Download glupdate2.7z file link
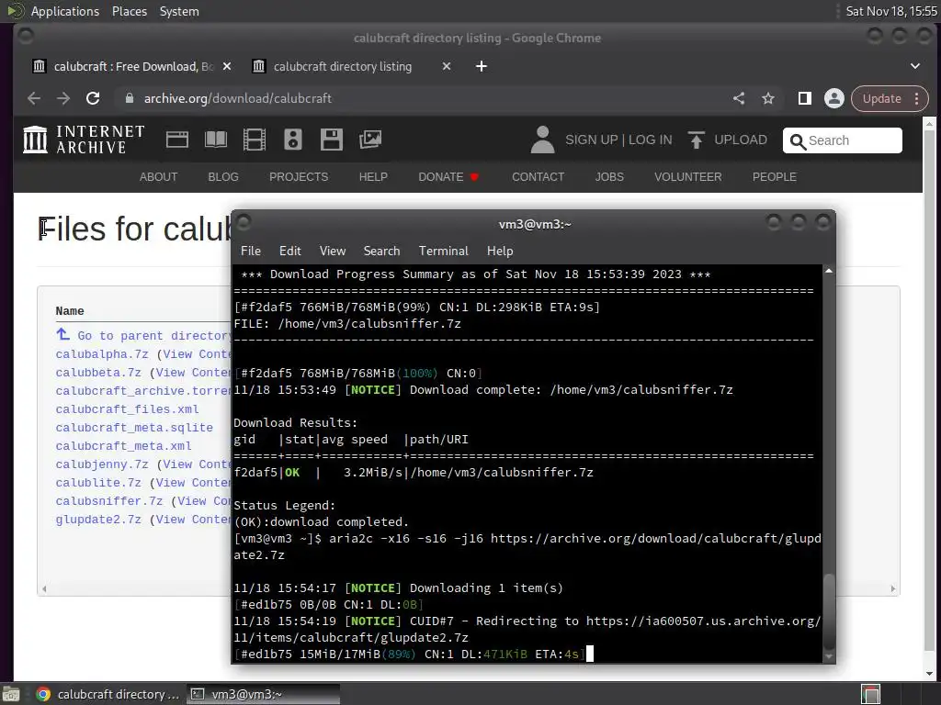Viewport: 941px width, 705px height. tap(98, 520)
